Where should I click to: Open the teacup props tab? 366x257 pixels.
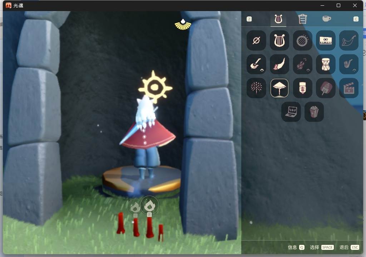[x=327, y=19]
